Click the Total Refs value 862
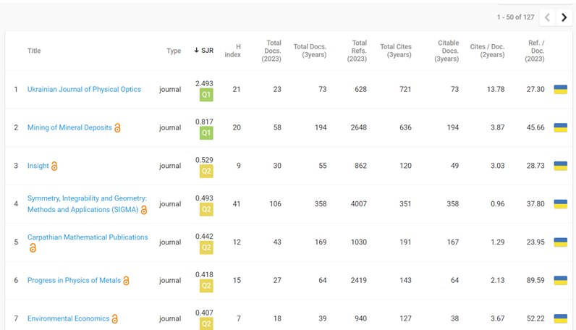This screenshot has width=576, height=330. coord(361,166)
